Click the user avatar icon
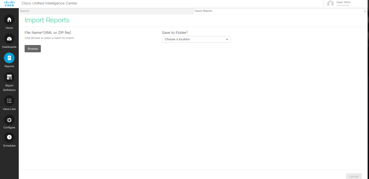369x179 pixels. pyautogui.click(x=330, y=4)
